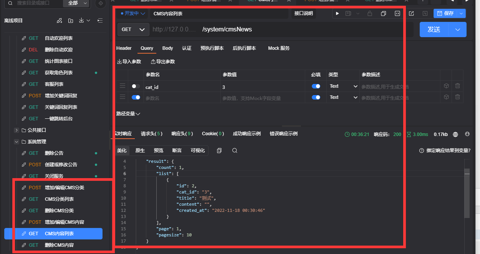Click the search response magnifier icon
Viewport: 480px width, 254px height.
tap(235, 151)
